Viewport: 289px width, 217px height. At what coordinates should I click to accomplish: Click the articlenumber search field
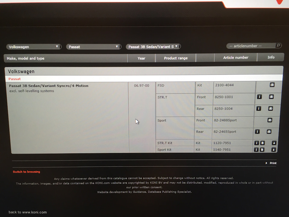pyautogui.click(x=251, y=46)
